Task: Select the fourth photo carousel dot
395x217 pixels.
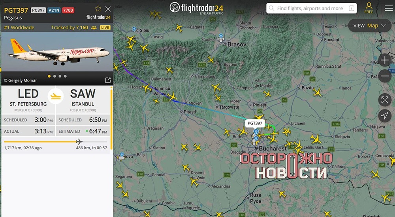Action: 65,76
